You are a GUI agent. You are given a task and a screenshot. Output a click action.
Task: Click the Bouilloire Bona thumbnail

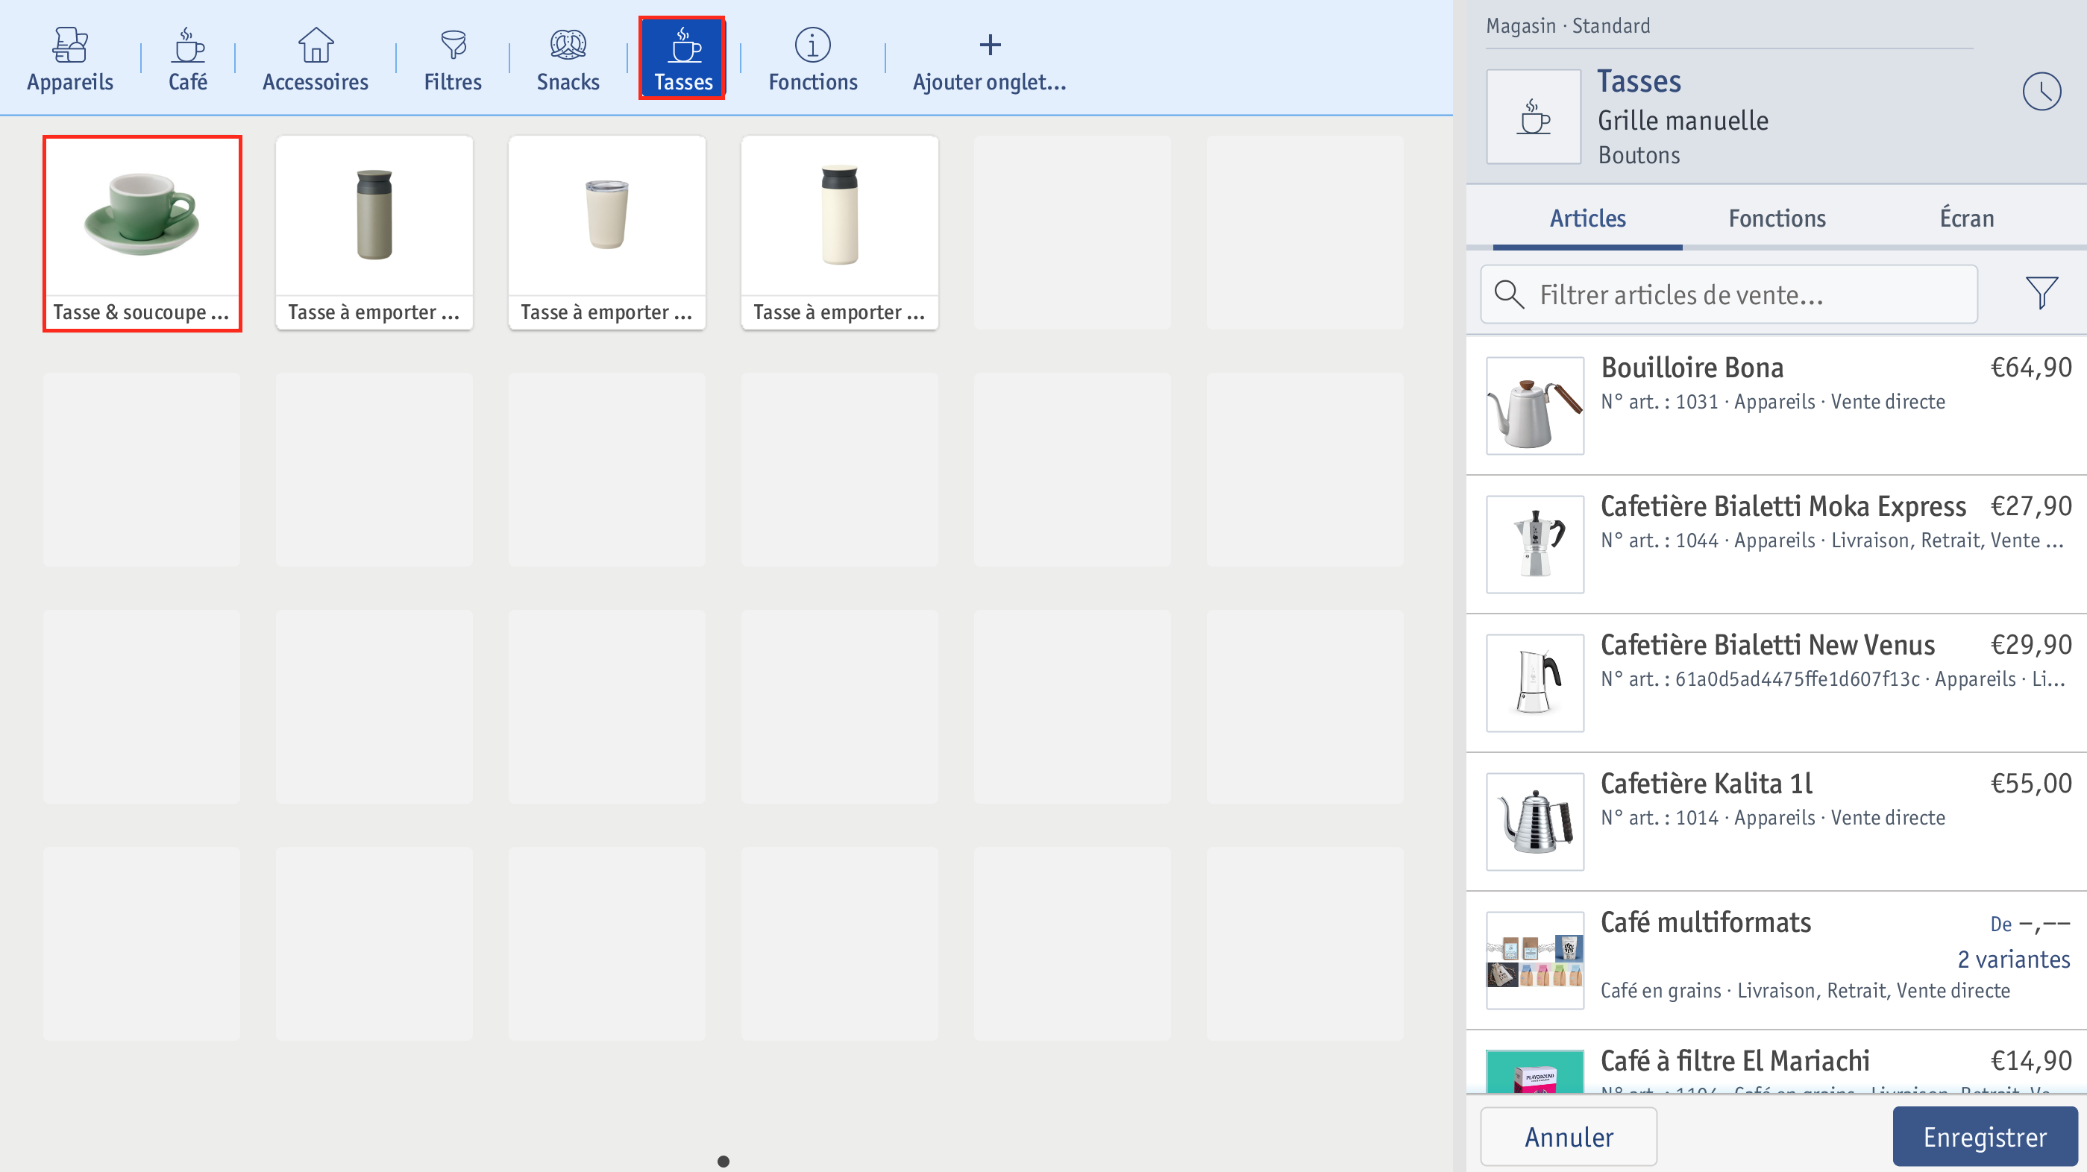(1534, 406)
